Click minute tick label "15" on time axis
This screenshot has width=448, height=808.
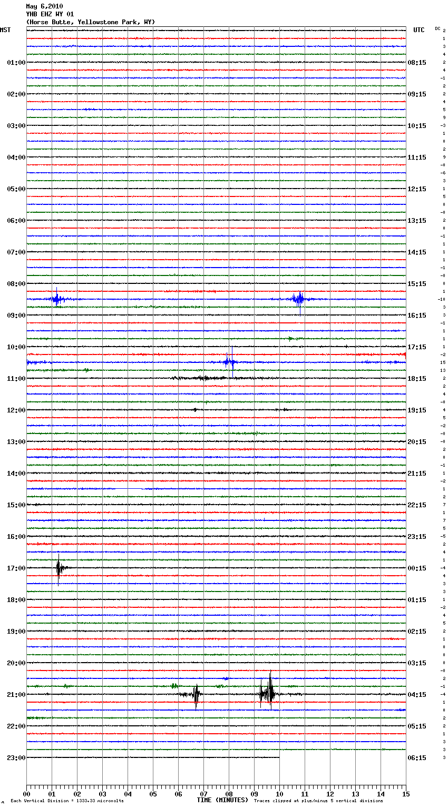tap(406, 794)
